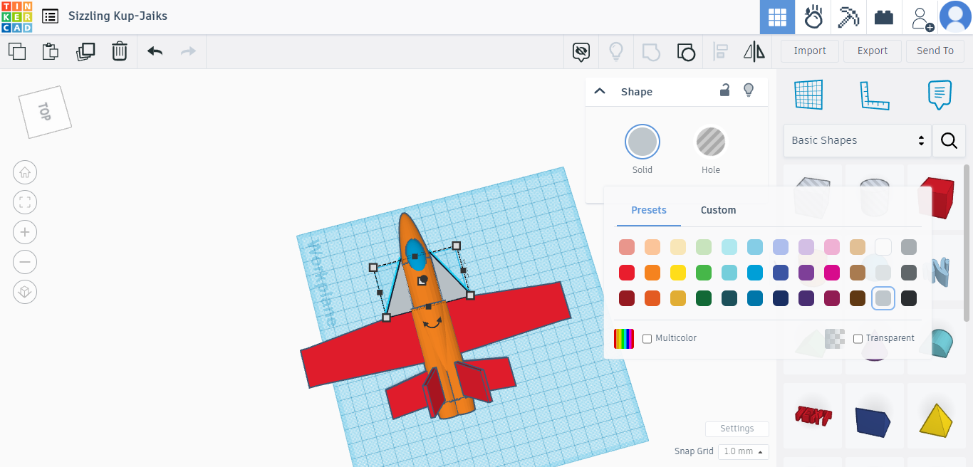The height and width of the screenshot is (467, 973).
Task: Open the Ruler helper tool
Action: click(x=875, y=95)
